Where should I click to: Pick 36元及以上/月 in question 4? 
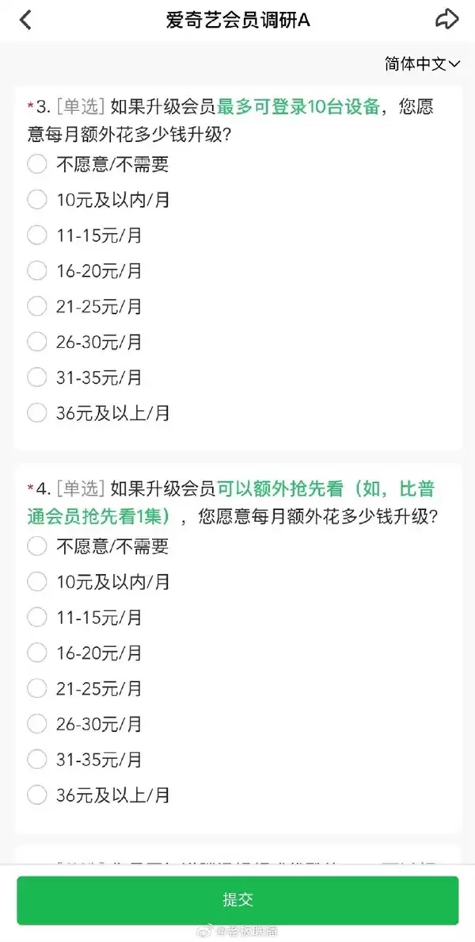click(x=36, y=795)
